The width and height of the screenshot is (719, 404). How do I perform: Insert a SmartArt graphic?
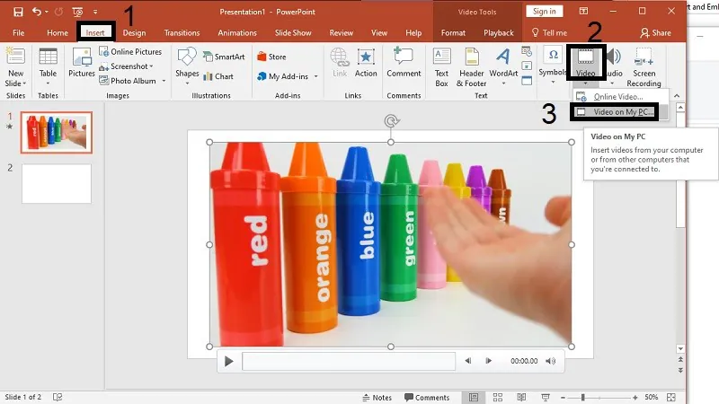click(223, 57)
